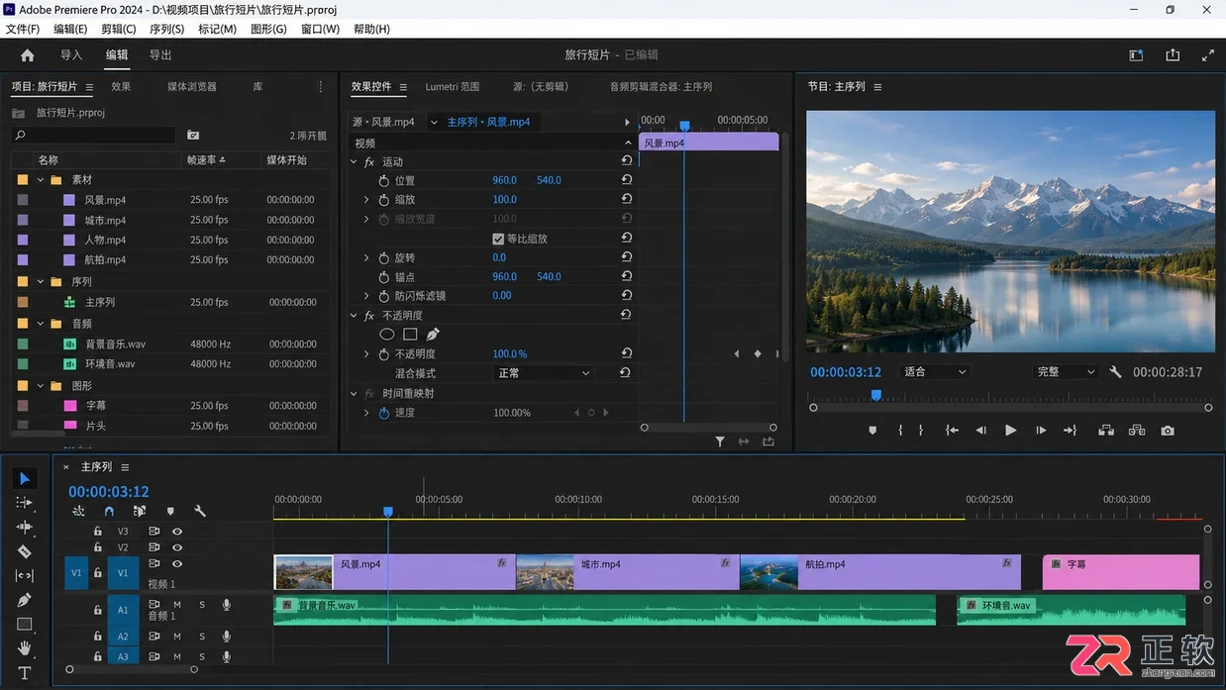Toggle V2 track visibility eye
This screenshot has height=690, width=1226.
point(177,547)
